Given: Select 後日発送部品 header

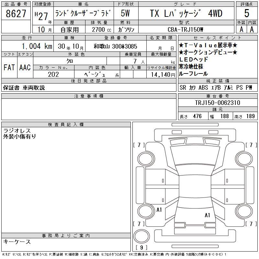Looking at the screenshot, I should (x=89, y=81).
